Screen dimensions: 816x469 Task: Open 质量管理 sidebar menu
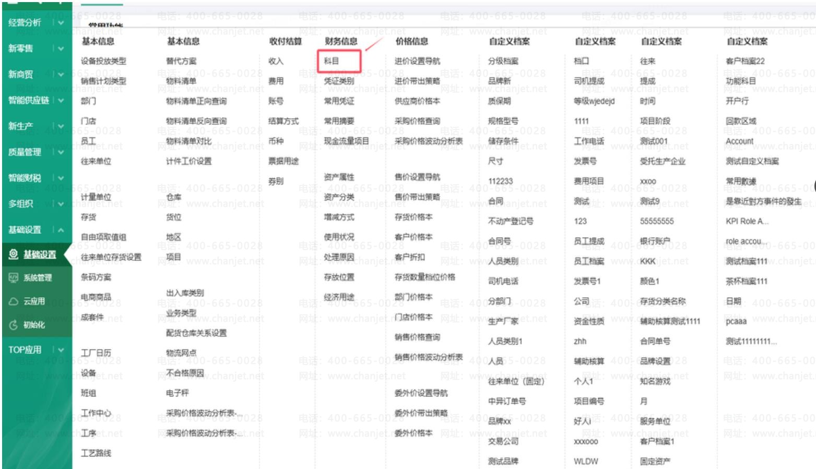25,152
